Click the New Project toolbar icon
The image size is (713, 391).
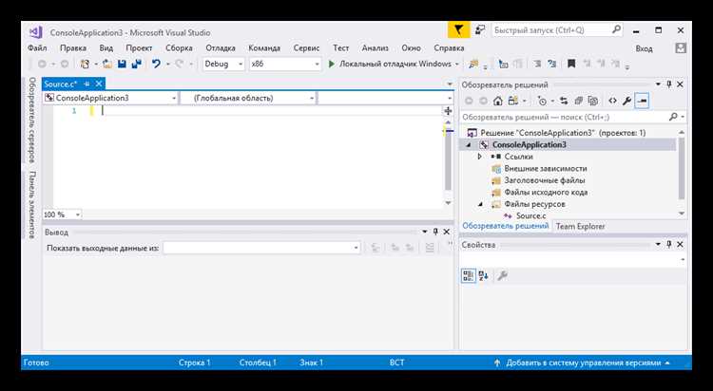85,64
